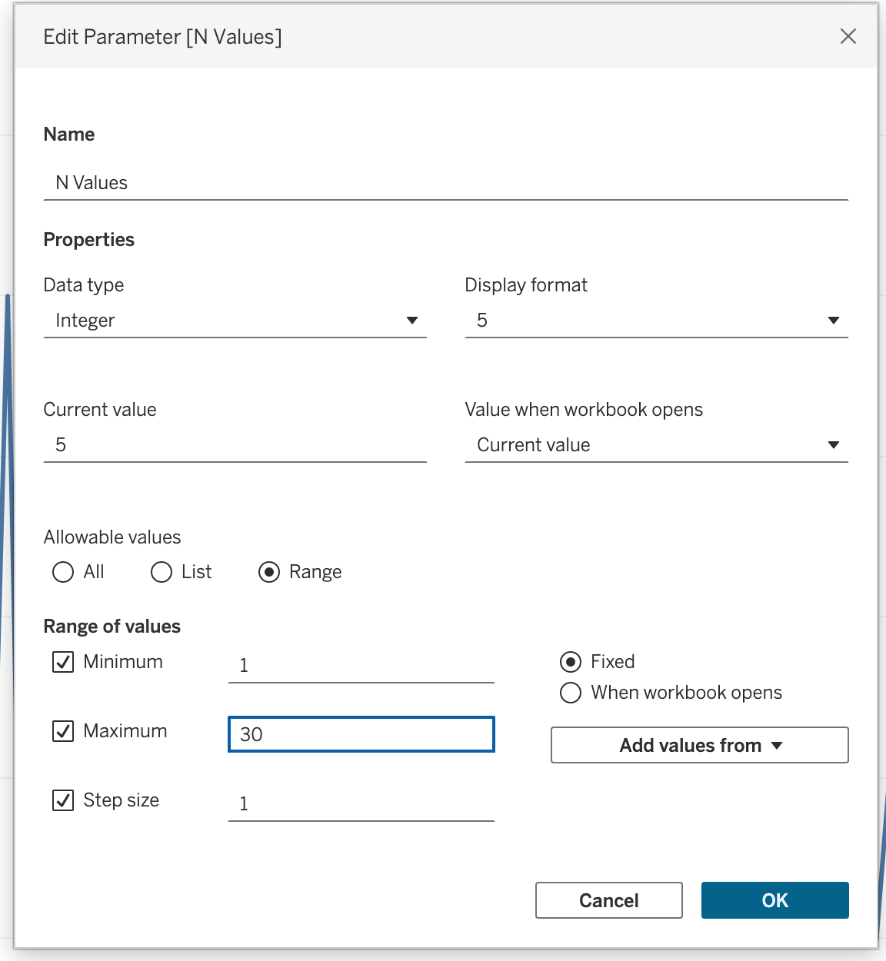Click the Minimum value field
886x961 pixels.
coord(361,665)
